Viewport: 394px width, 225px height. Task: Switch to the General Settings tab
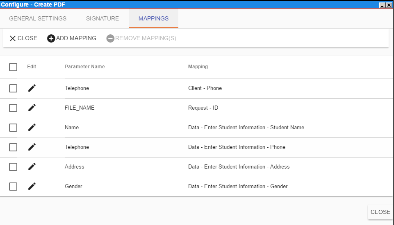[38, 18]
